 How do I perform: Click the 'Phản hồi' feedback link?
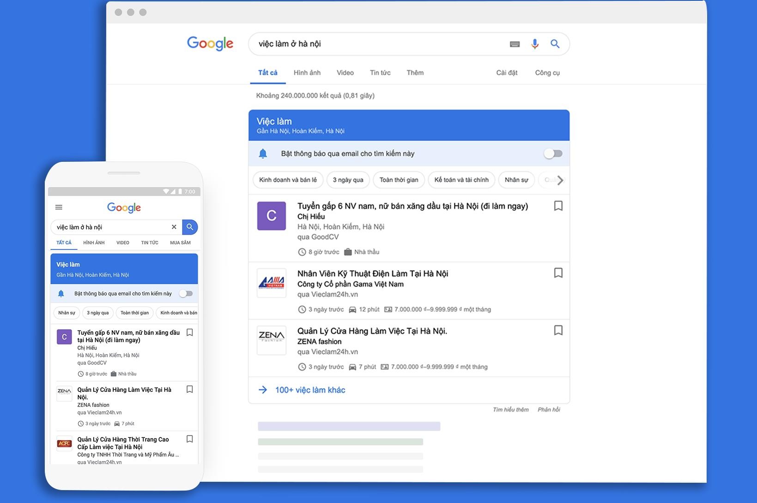[x=549, y=409]
